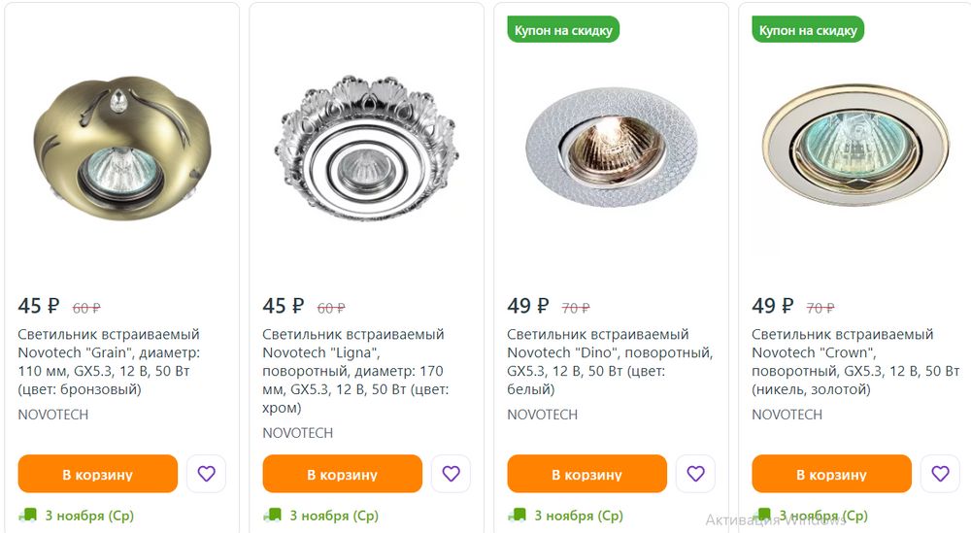Open Novotech "Crown" product description link
971x533 pixels.
[x=854, y=362]
